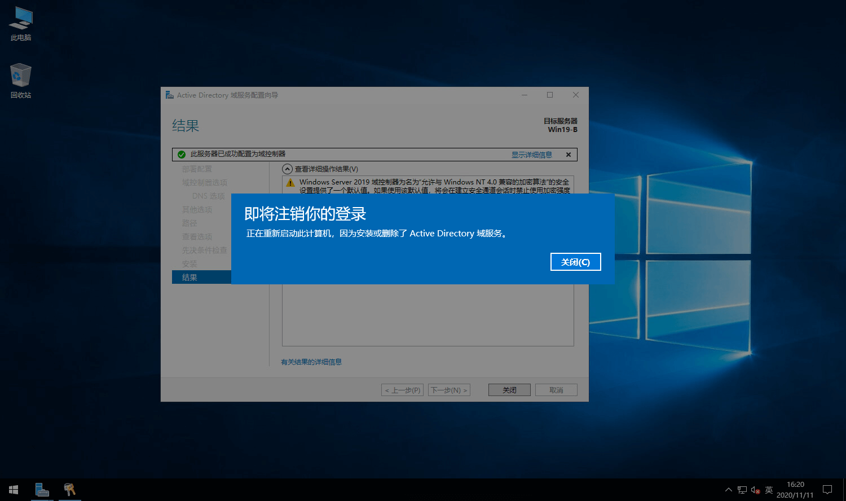Open Server Manager from the taskbar
The image size is (846, 501).
[x=42, y=490]
